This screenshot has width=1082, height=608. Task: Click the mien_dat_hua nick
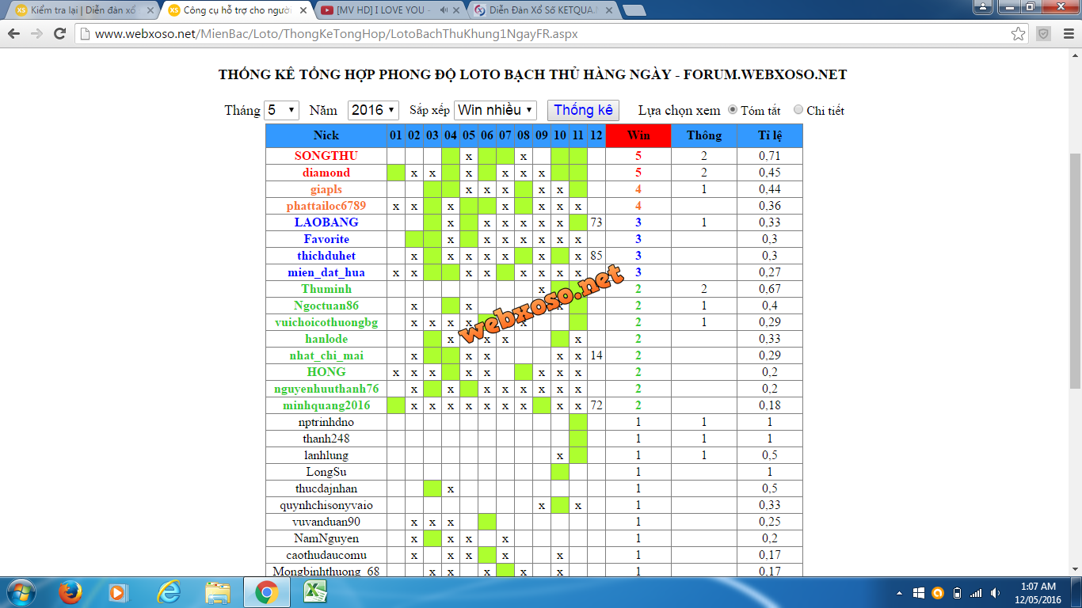(326, 272)
